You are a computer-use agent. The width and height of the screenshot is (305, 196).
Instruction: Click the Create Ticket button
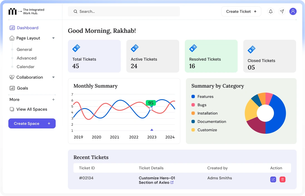point(241,11)
